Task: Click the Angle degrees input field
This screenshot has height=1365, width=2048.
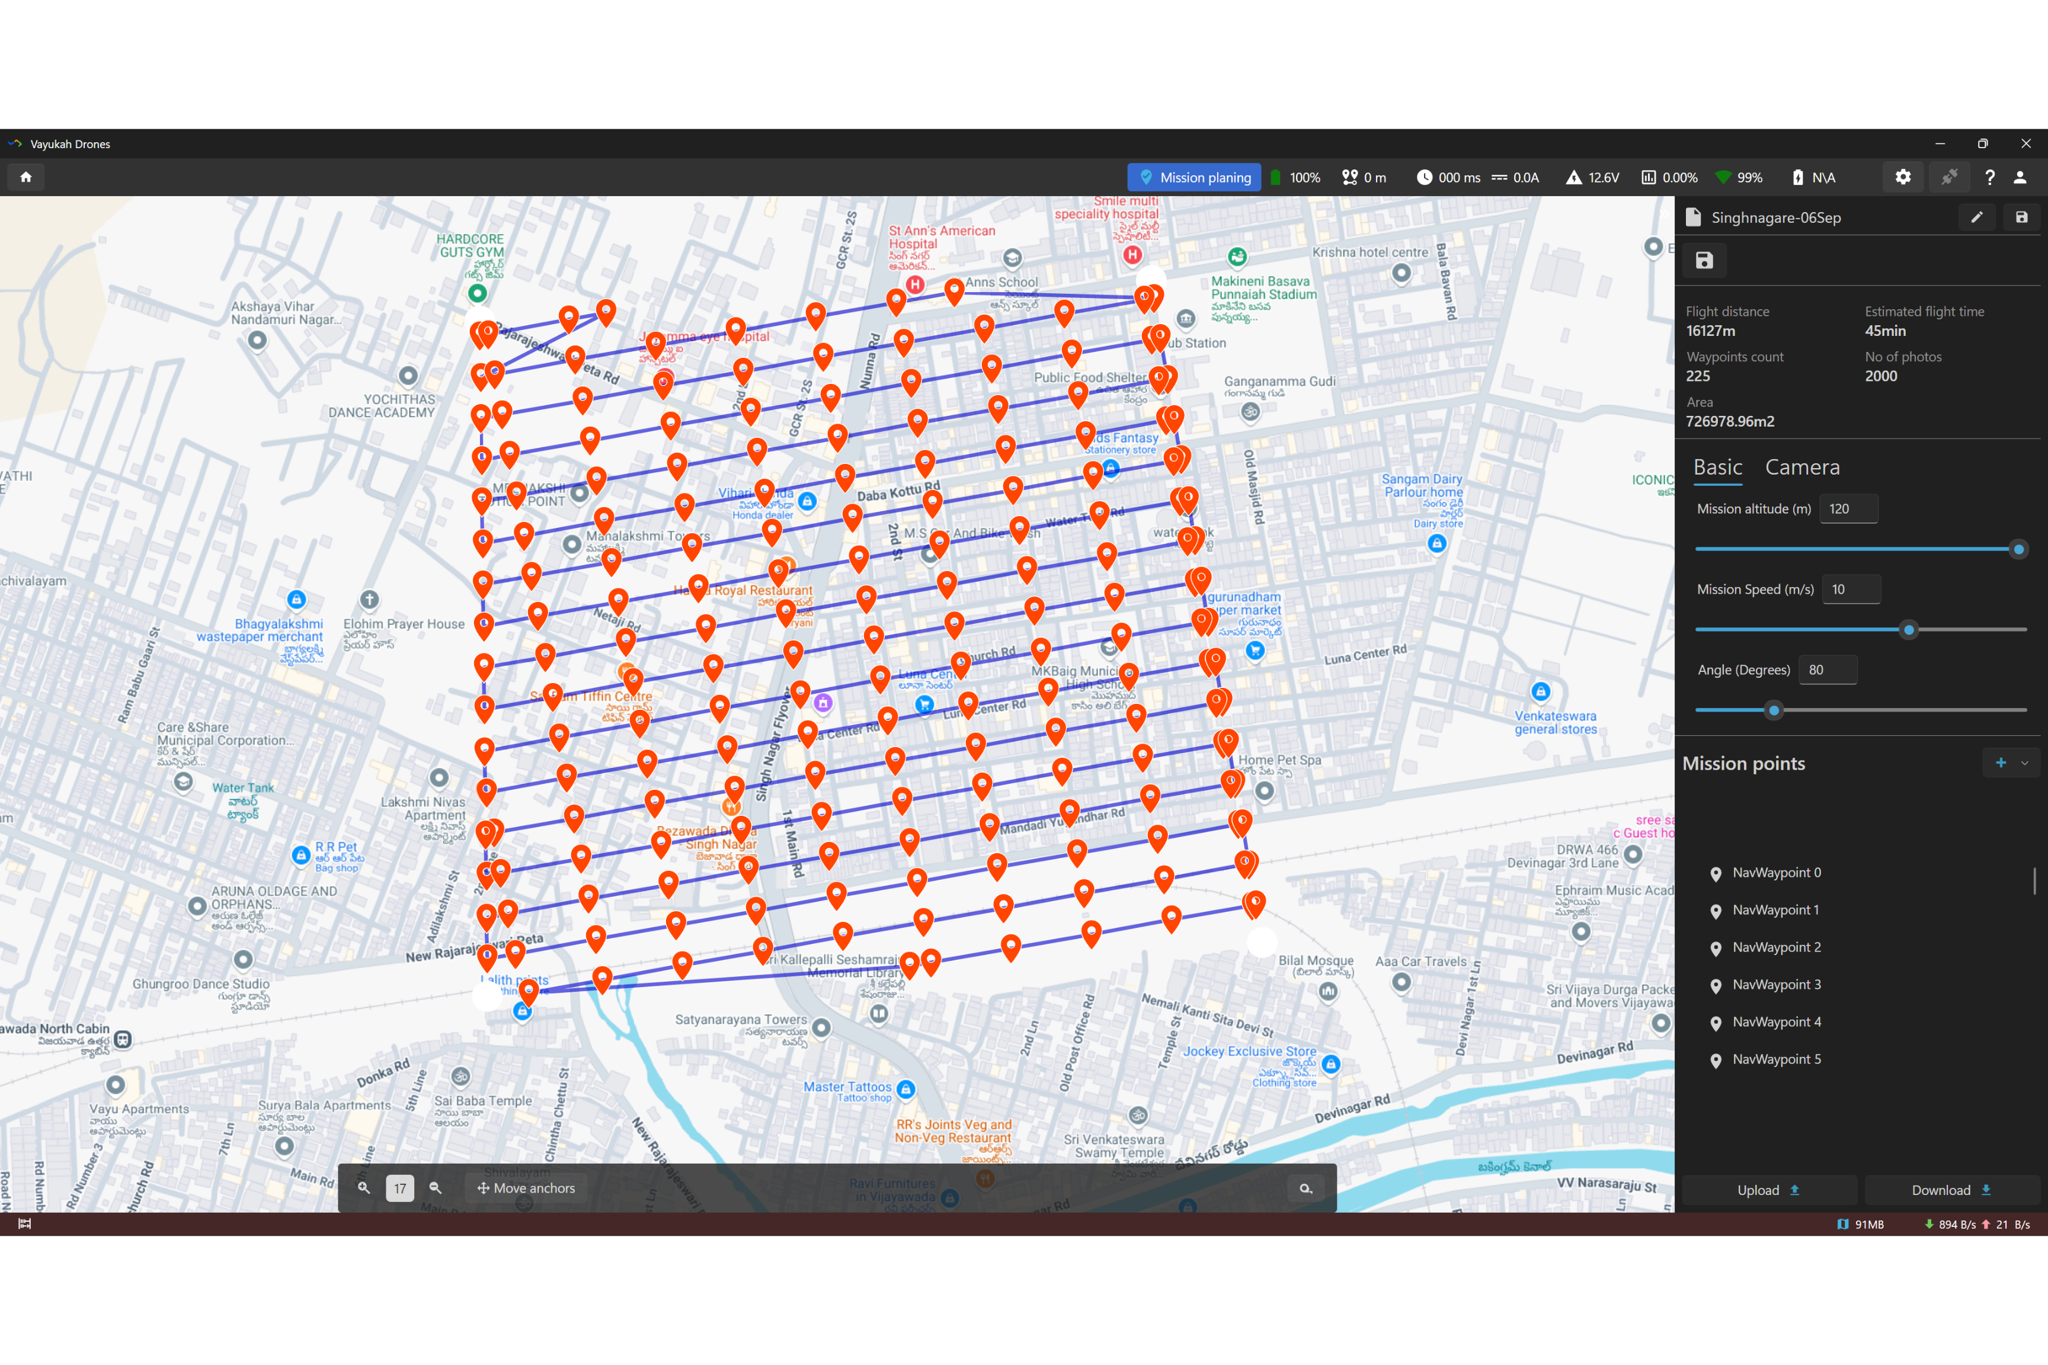Action: point(1828,669)
